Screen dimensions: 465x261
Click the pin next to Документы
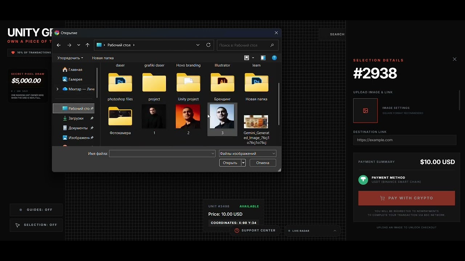(92, 128)
